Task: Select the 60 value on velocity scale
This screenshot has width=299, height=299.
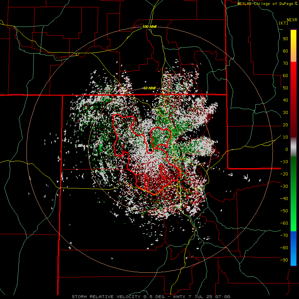Action: click(x=285, y=76)
